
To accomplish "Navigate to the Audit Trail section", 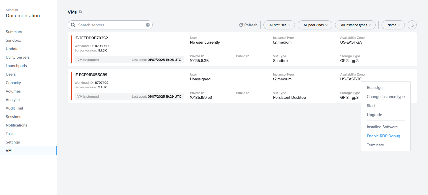I will (x=14, y=108).
